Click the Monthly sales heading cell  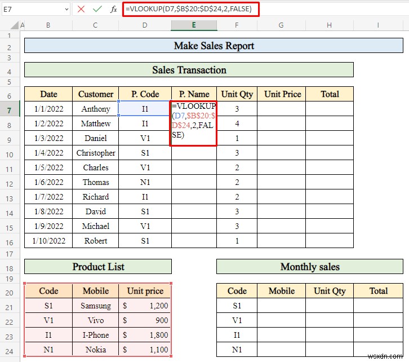(310, 267)
